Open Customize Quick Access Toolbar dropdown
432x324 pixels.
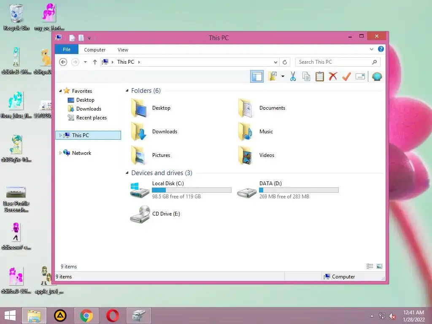(89, 38)
